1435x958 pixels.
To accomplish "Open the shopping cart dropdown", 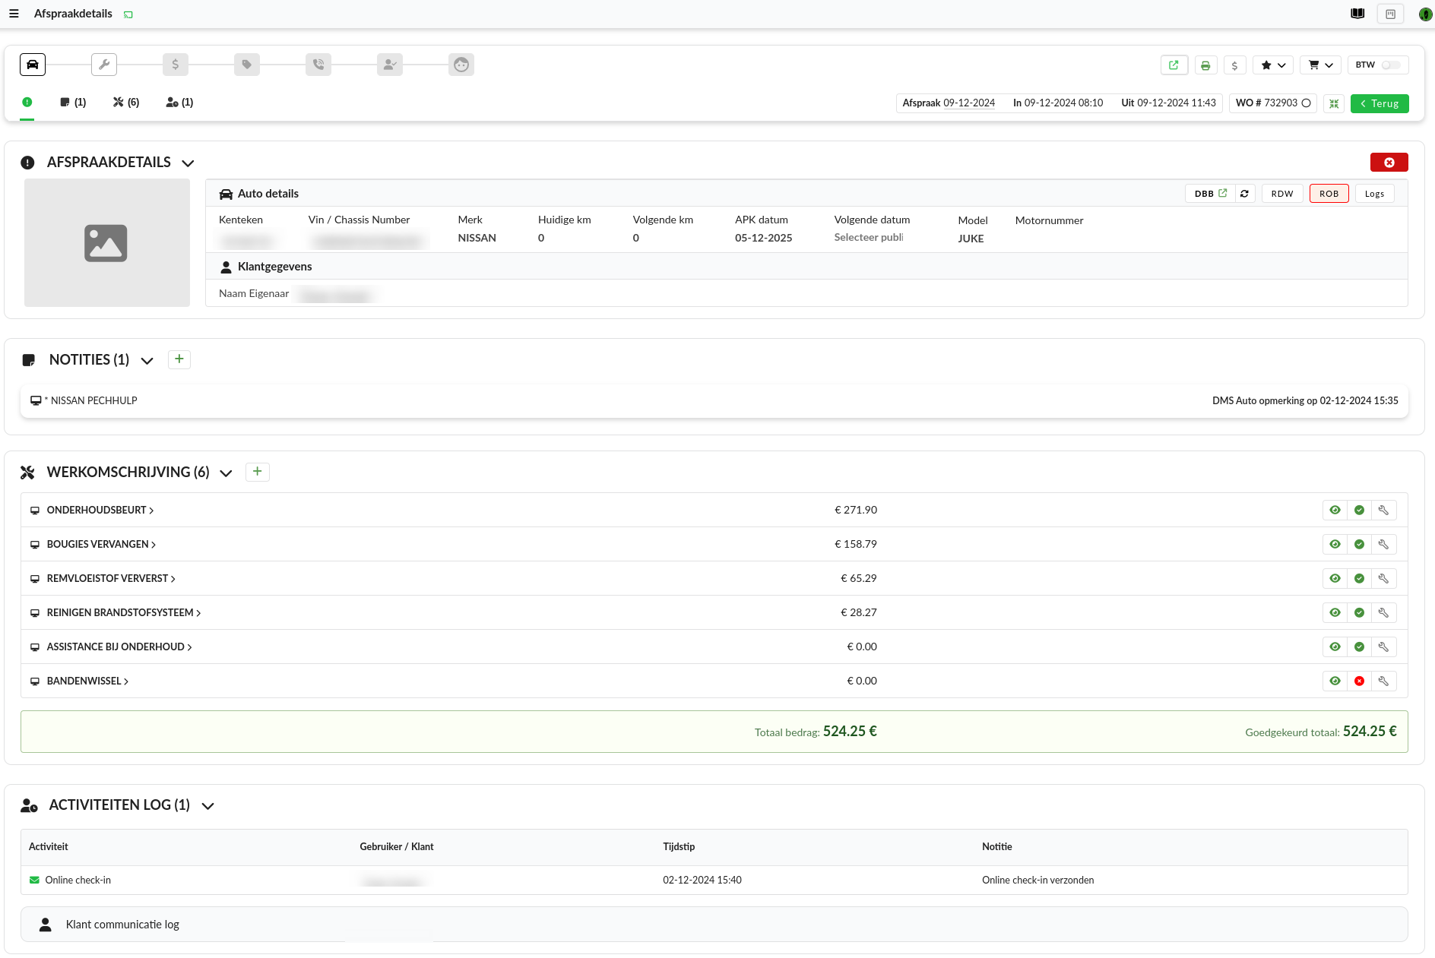I will pyautogui.click(x=1320, y=65).
